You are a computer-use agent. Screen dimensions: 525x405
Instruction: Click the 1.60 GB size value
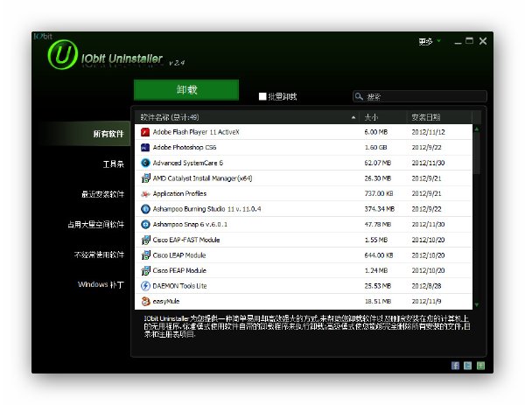(375, 147)
